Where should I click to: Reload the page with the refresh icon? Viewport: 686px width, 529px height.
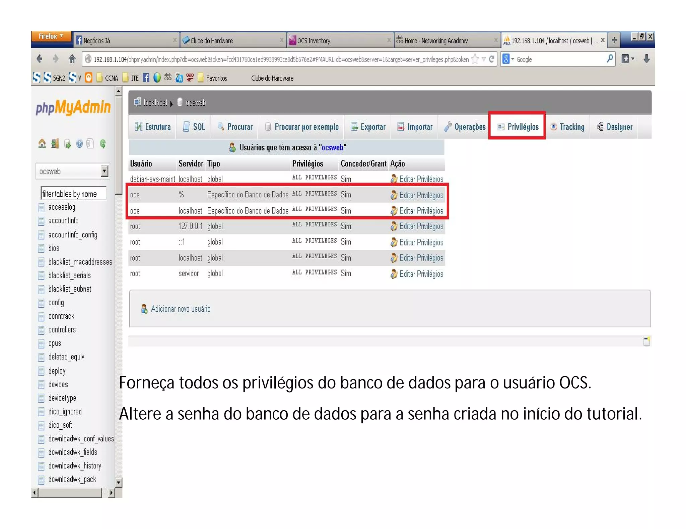click(x=491, y=59)
